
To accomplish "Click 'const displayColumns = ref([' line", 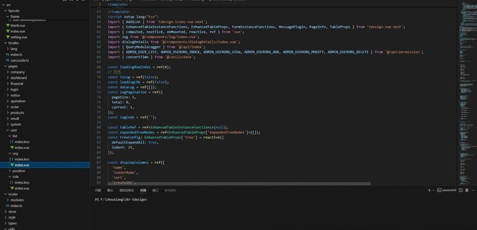I will coord(136,163).
